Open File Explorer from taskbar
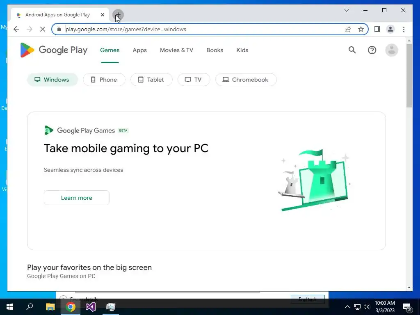 pos(50,307)
